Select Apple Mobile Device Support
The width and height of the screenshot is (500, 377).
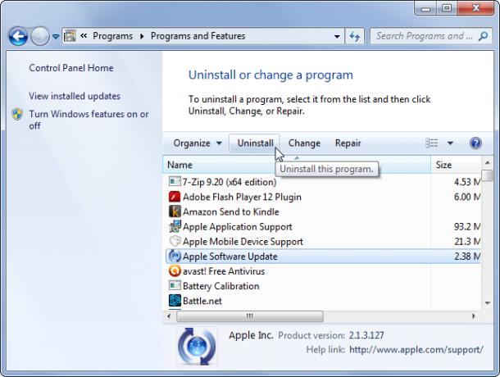tap(323, 242)
